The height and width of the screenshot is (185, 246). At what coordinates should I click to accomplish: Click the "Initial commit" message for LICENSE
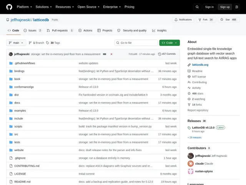[86, 174]
